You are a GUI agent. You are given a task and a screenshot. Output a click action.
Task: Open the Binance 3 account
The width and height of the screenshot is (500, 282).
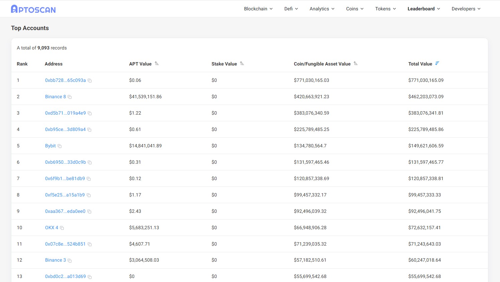pos(55,260)
